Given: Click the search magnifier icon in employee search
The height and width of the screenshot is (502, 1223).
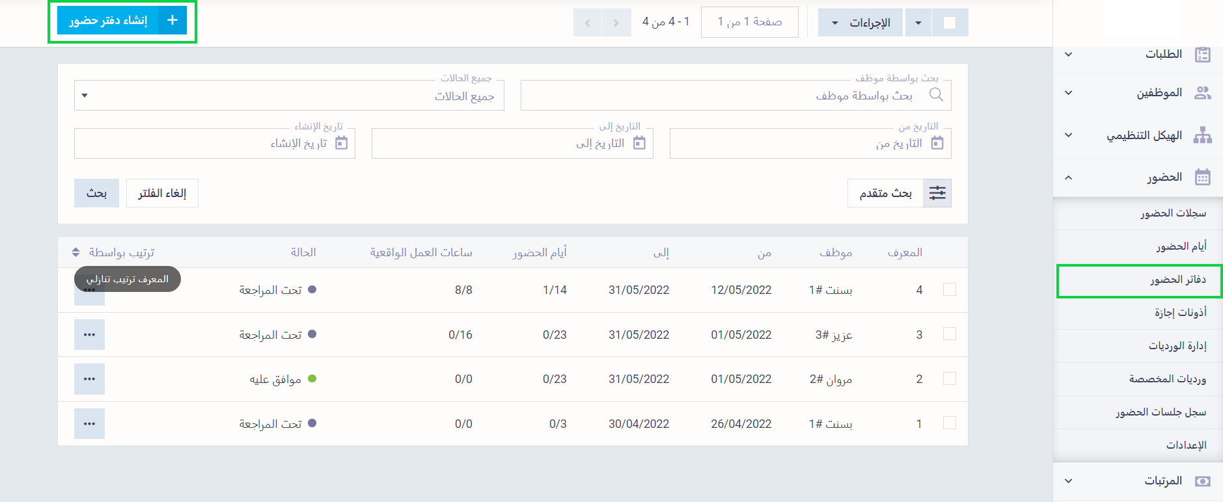Looking at the screenshot, I should pyautogui.click(x=936, y=95).
